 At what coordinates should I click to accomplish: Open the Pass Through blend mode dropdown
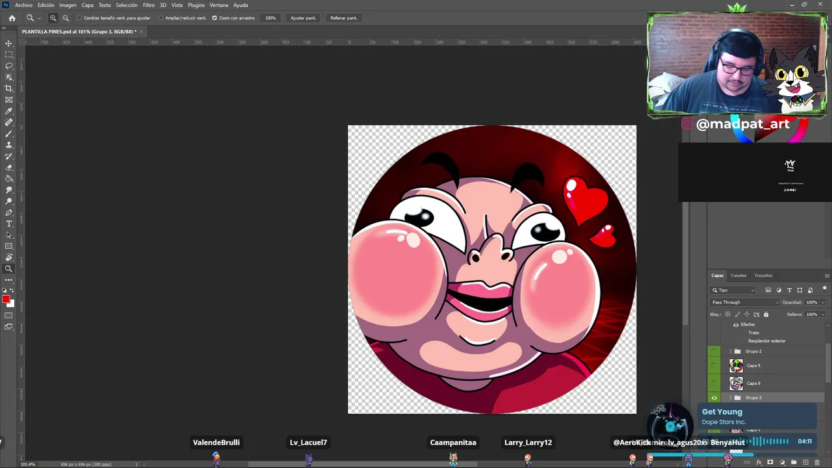745,302
